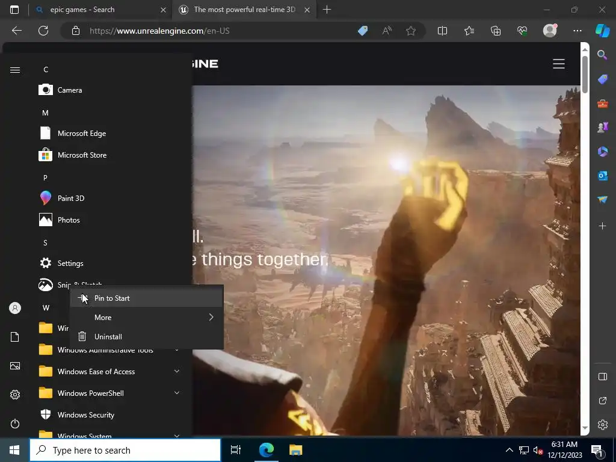Refresh the Unreal Engine page
The image size is (616, 462).
[43, 31]
